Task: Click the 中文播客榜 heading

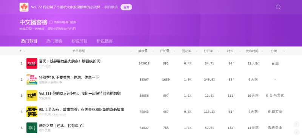Action: tap(33, 22)
